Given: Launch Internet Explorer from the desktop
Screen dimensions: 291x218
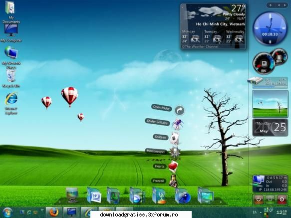Looking at the screenshot, I should pyautogui.click(x=11, y=104).
